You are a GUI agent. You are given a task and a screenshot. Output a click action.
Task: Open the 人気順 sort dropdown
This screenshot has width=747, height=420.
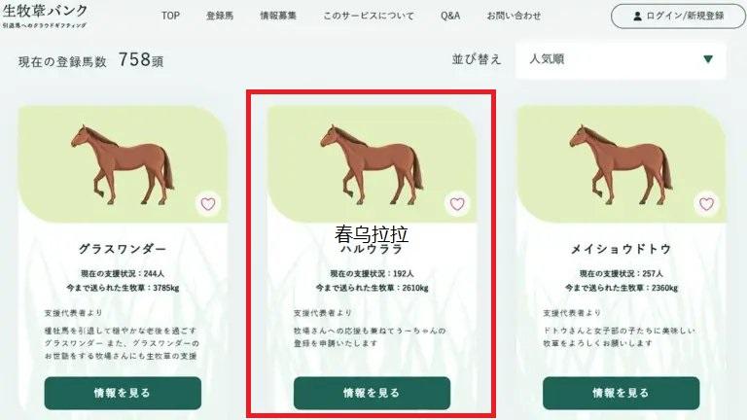[x=621, y=59]
